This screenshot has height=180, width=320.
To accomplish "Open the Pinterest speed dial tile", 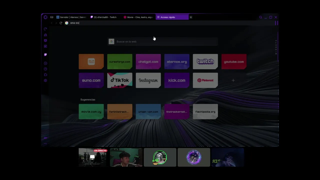I will pyautogui.click(x=205, y=80).
